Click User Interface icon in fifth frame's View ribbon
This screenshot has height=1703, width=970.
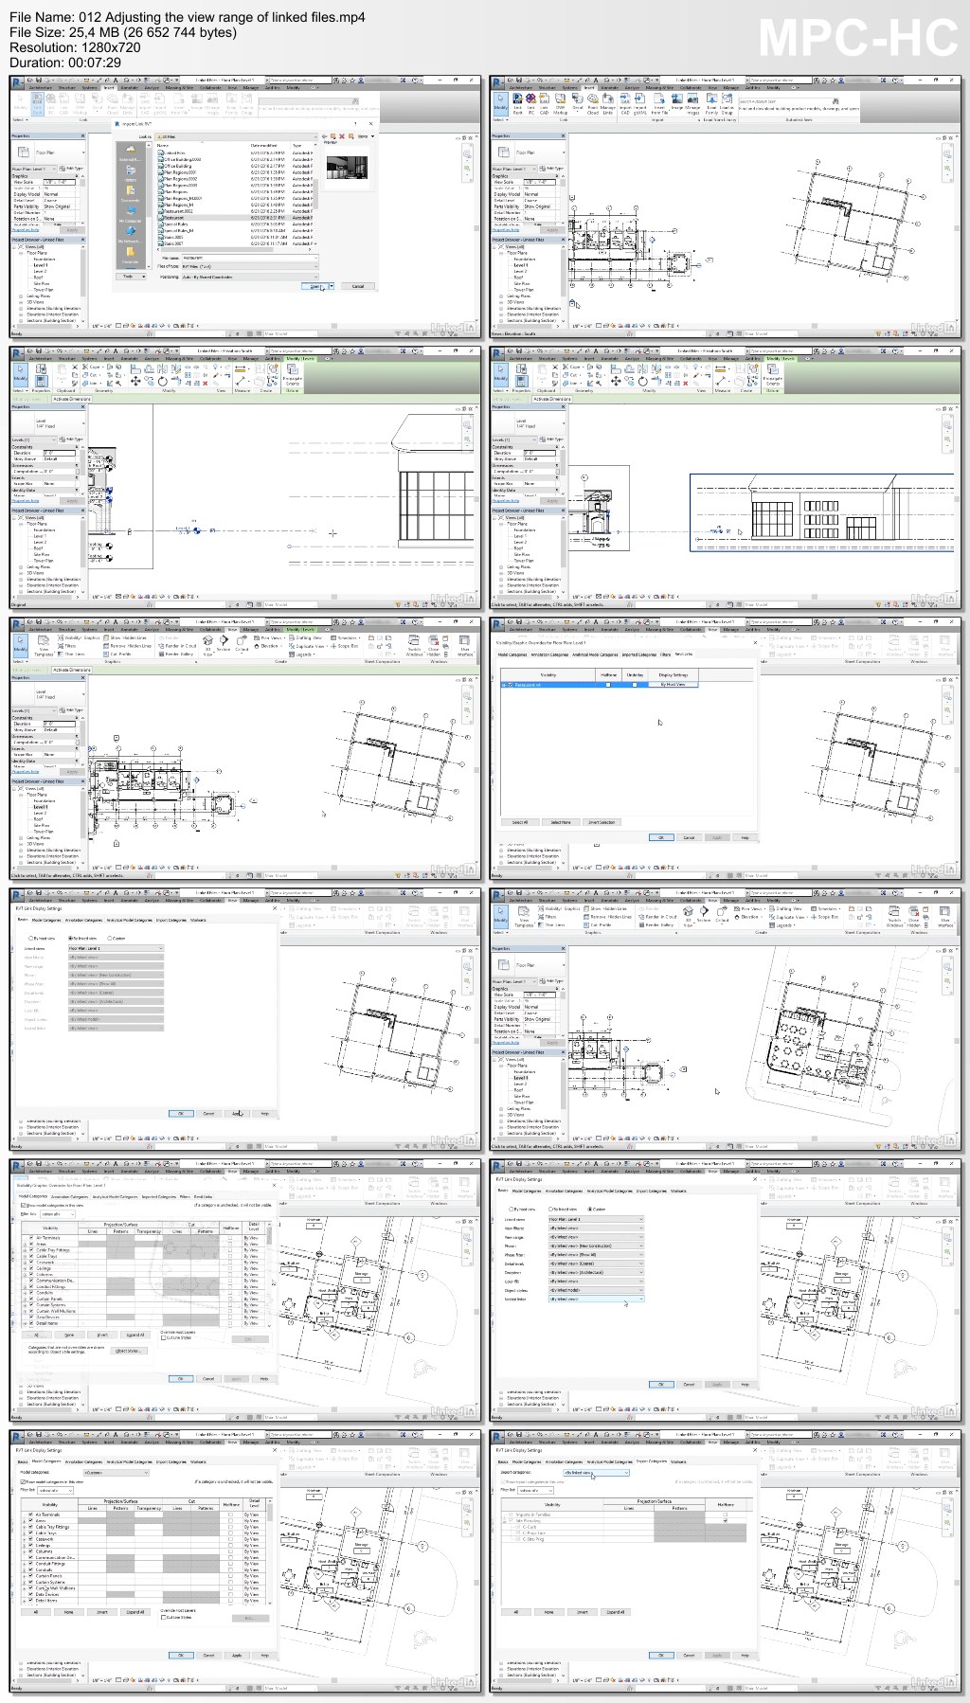tap(465, 644)
